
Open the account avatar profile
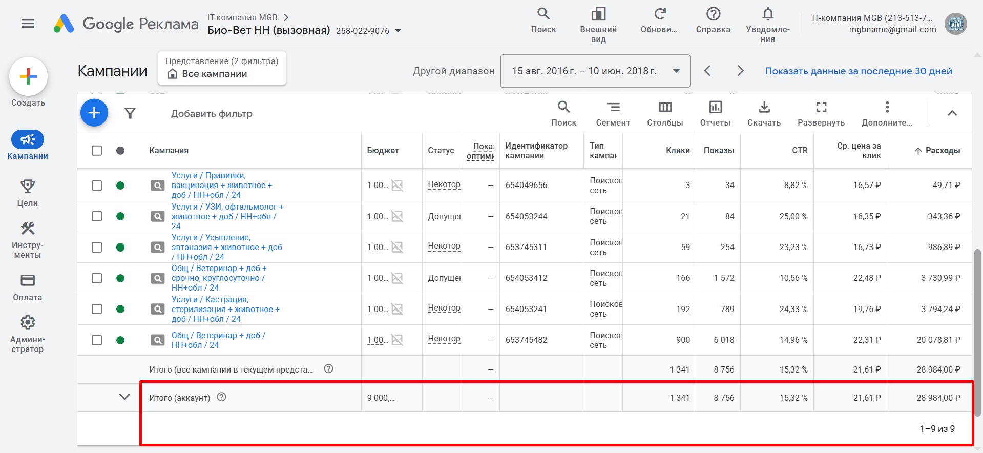[x=955, y=24]
